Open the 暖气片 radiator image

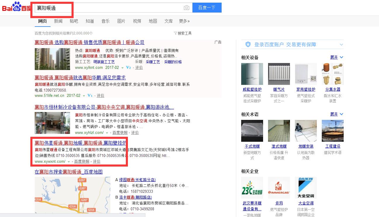coord(279,74)
